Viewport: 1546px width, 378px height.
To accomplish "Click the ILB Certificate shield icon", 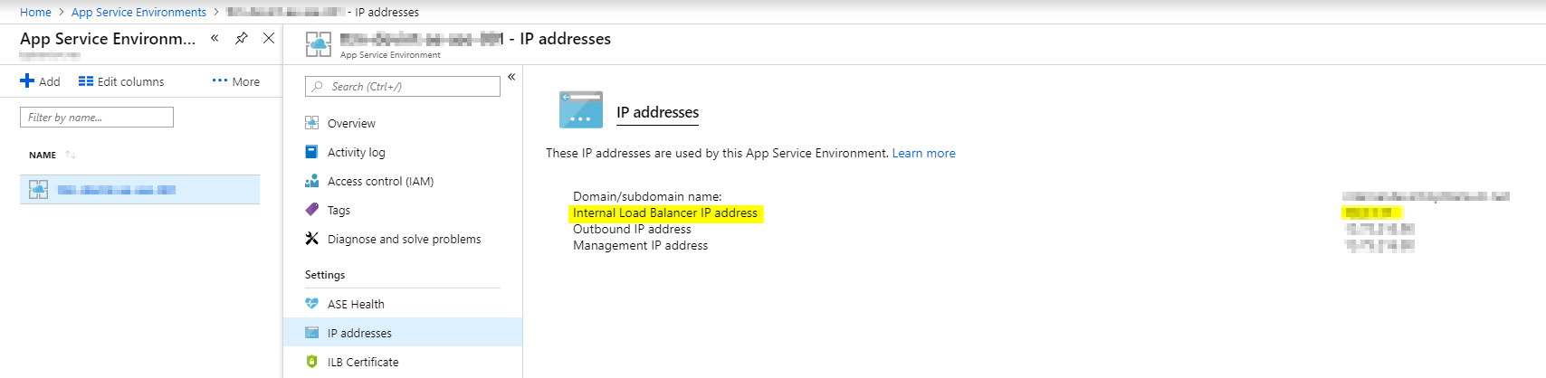I will [x=311, y=362].
